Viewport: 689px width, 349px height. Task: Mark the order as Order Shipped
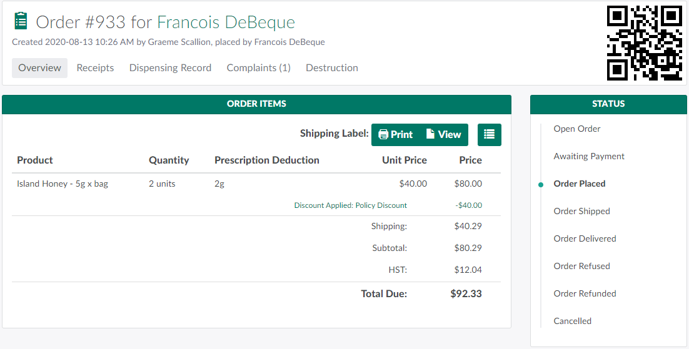coord(581,212)
